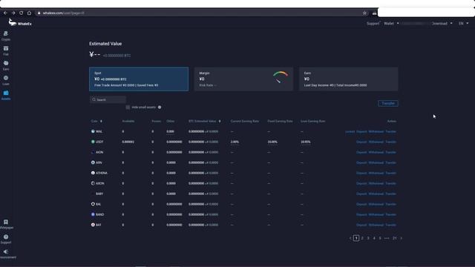Go to page 4 of the asset list
475x267 pixels.
pos(374,238)
